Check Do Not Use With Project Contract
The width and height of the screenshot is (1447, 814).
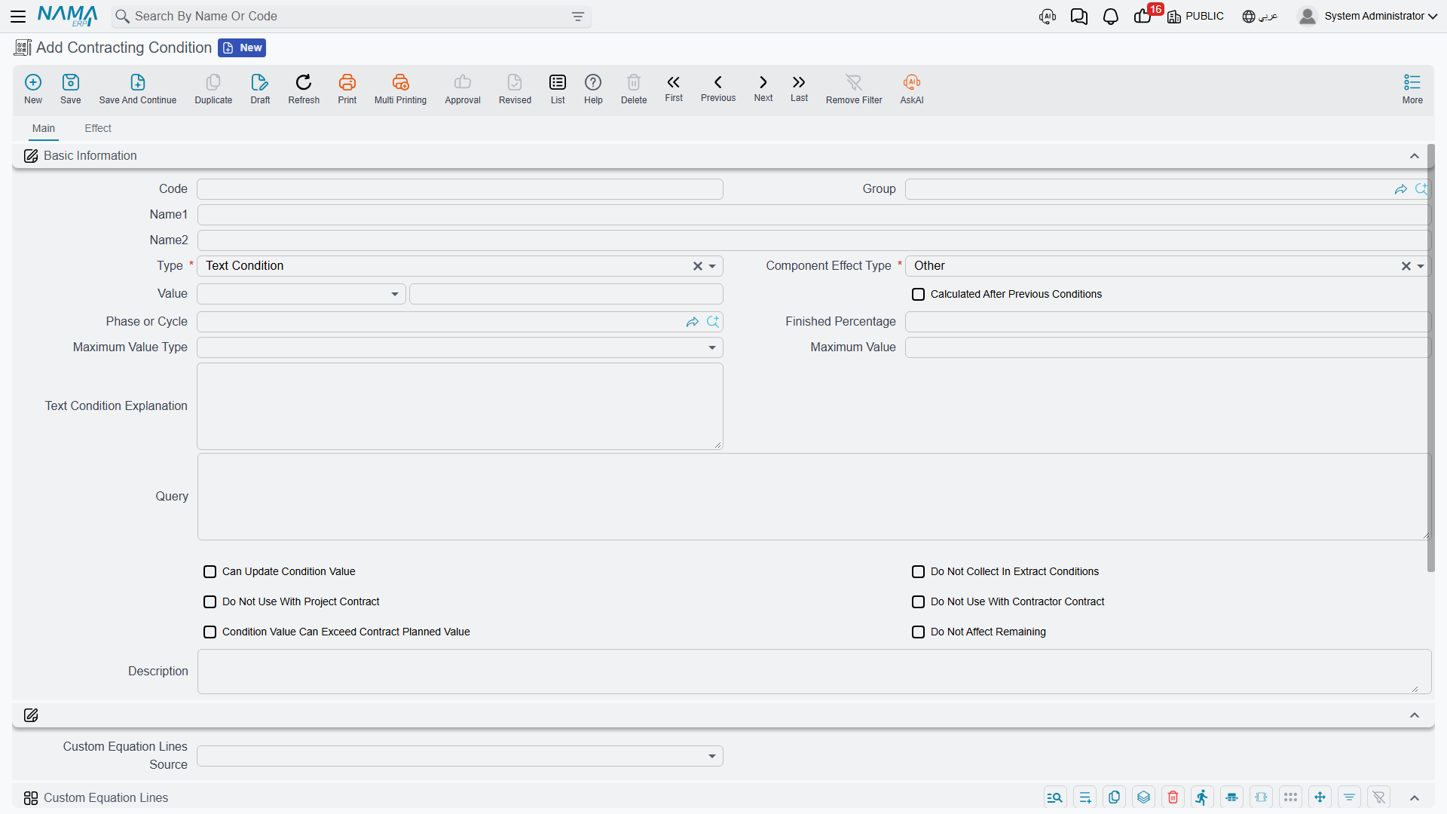pos(210,601)
